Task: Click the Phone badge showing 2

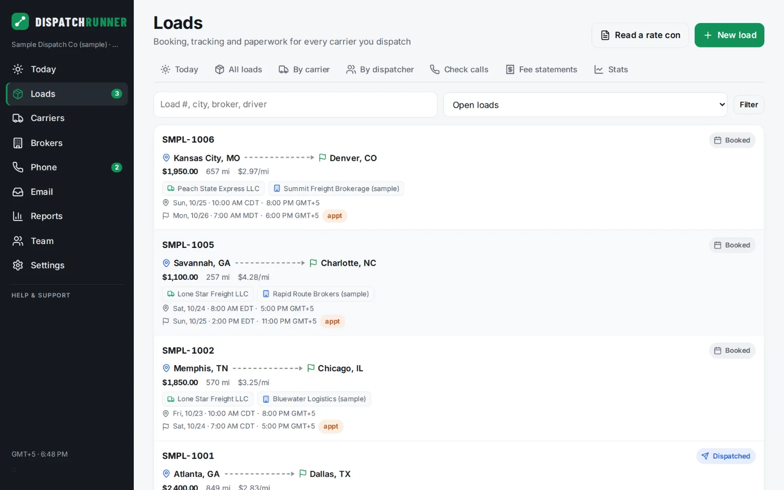Action: 117,167
